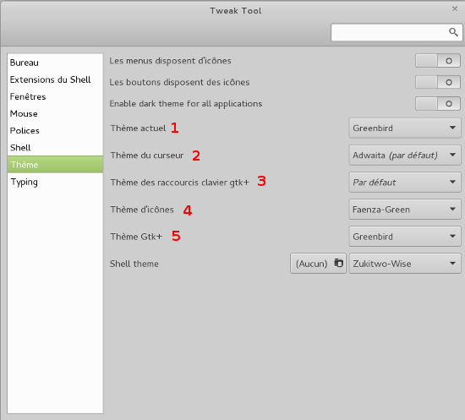
Task: Open the Zukitwo-Wise shell theme dropdown
Action: pos(405,264)
